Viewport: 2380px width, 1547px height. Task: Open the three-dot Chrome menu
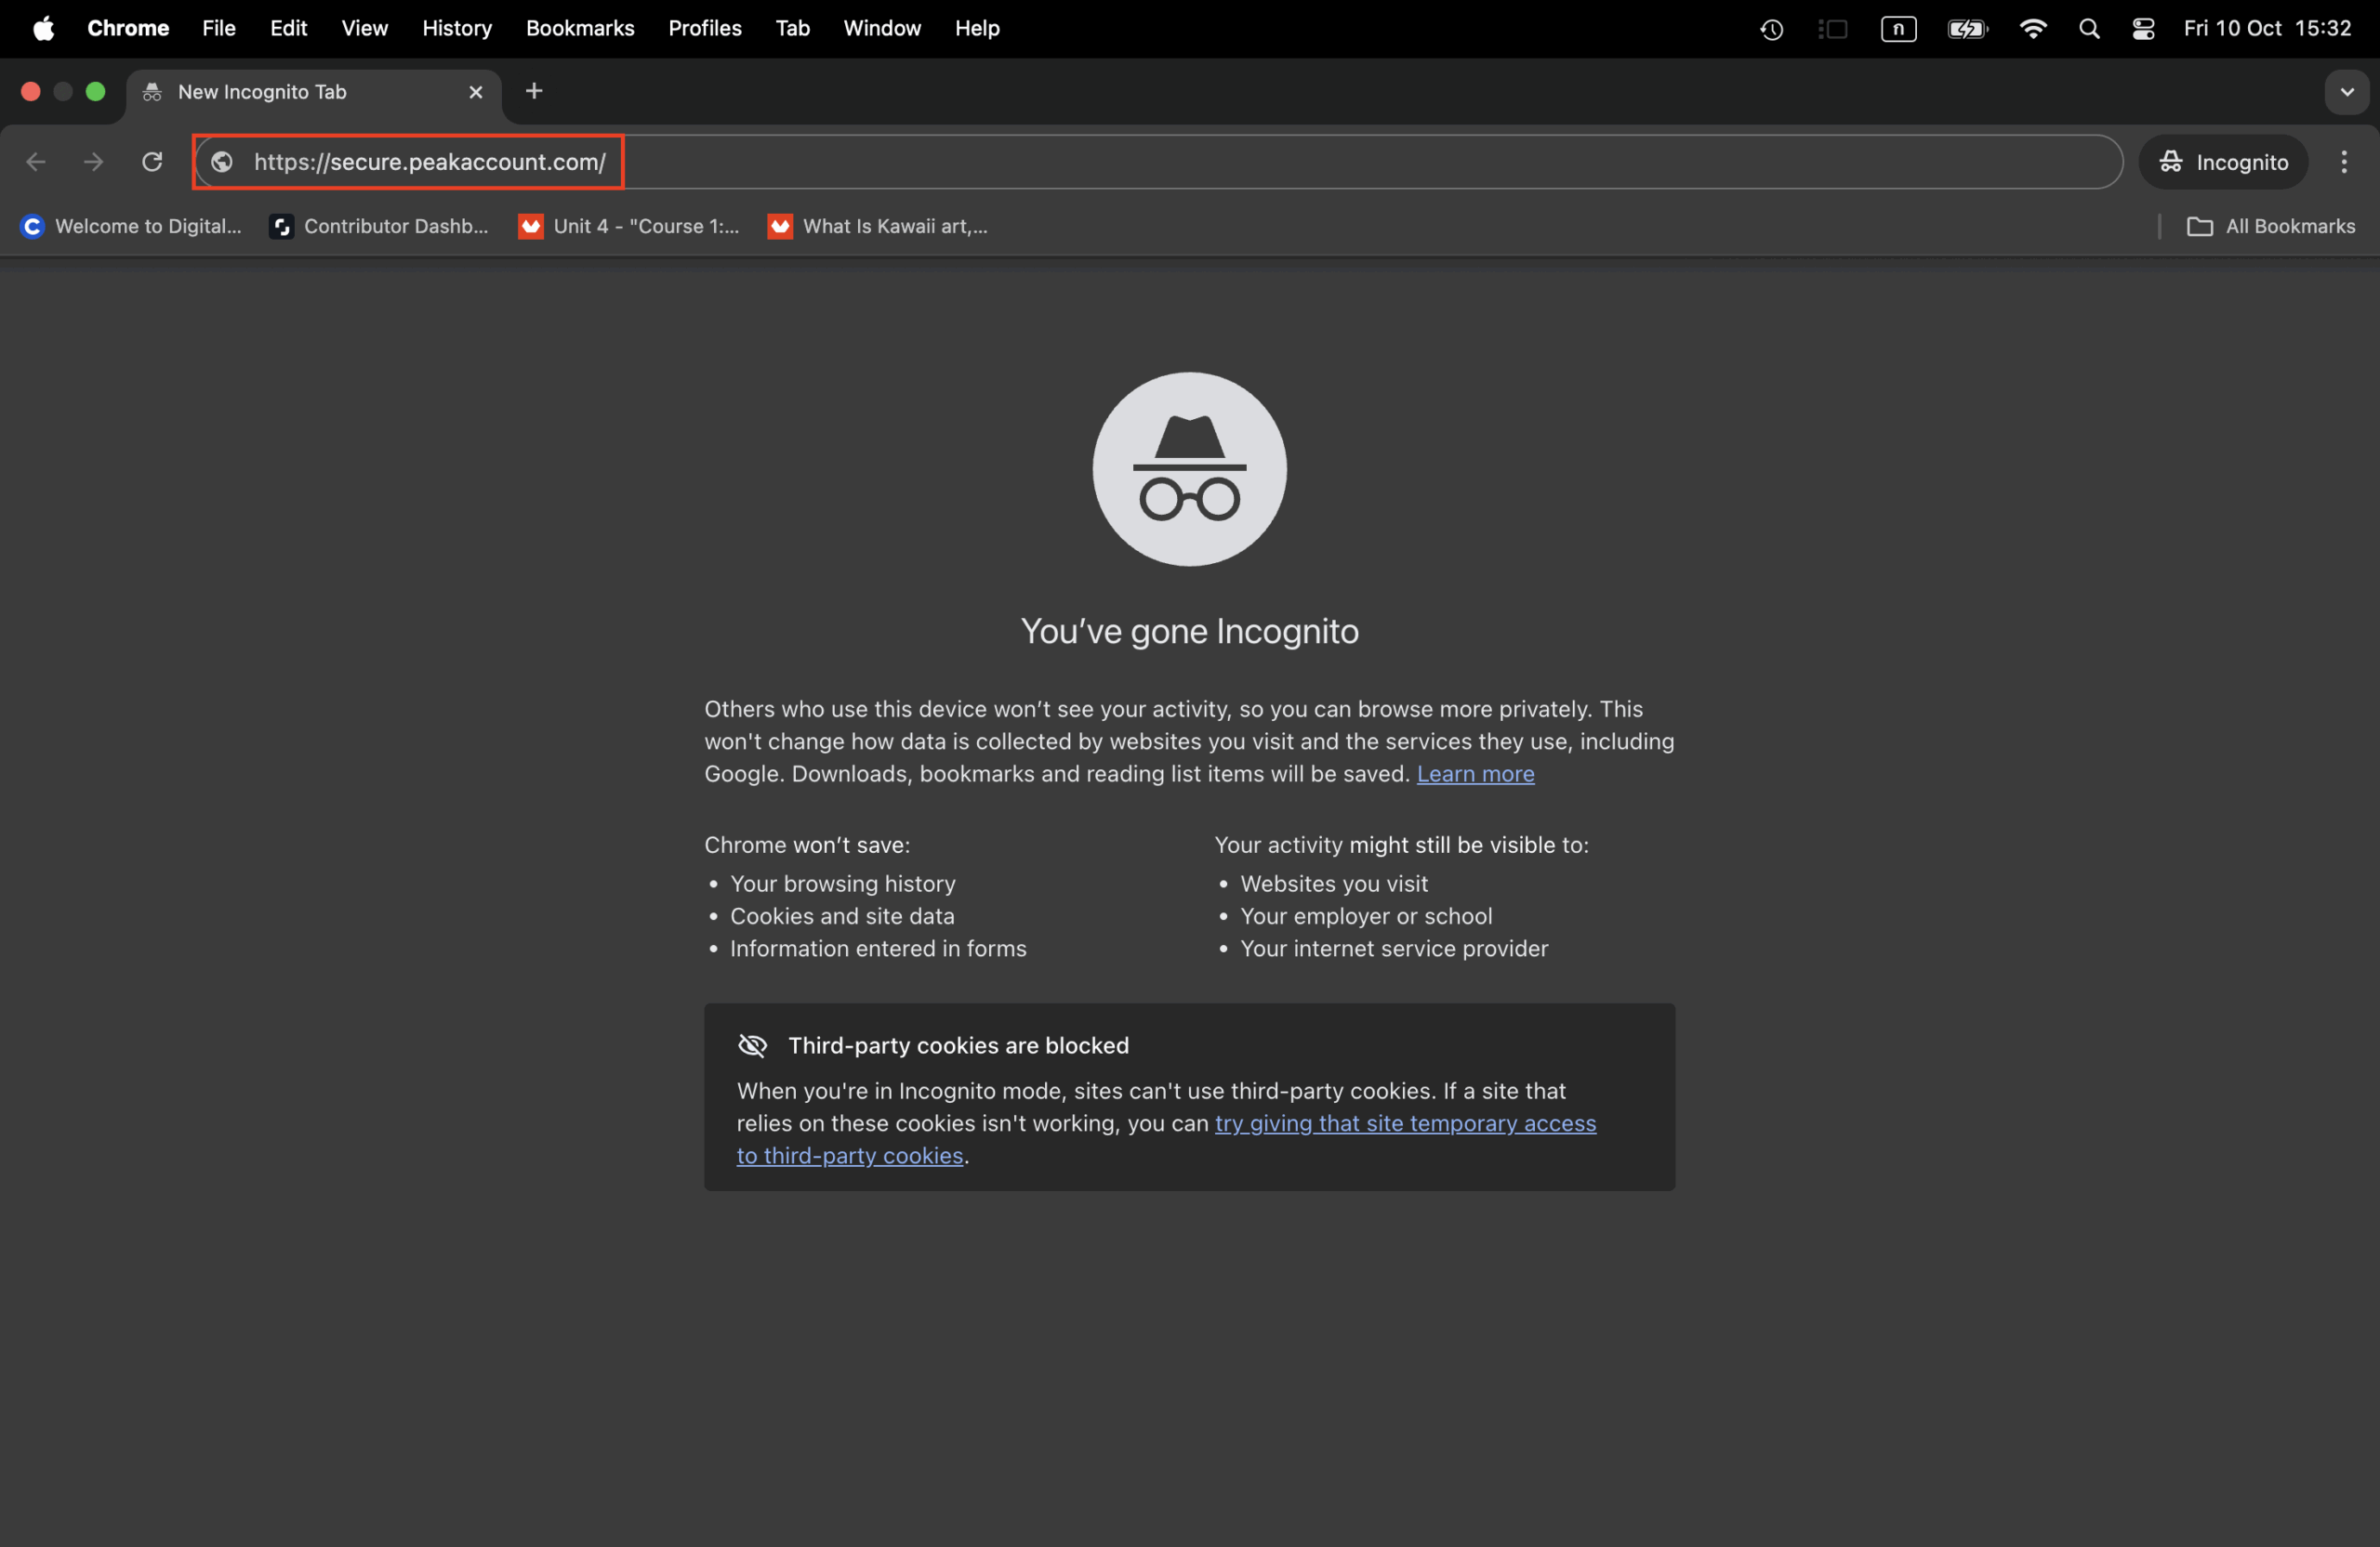tap(2344, 161)
